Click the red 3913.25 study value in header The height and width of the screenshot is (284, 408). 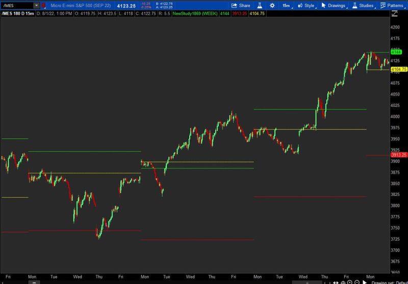pos(239,14)
